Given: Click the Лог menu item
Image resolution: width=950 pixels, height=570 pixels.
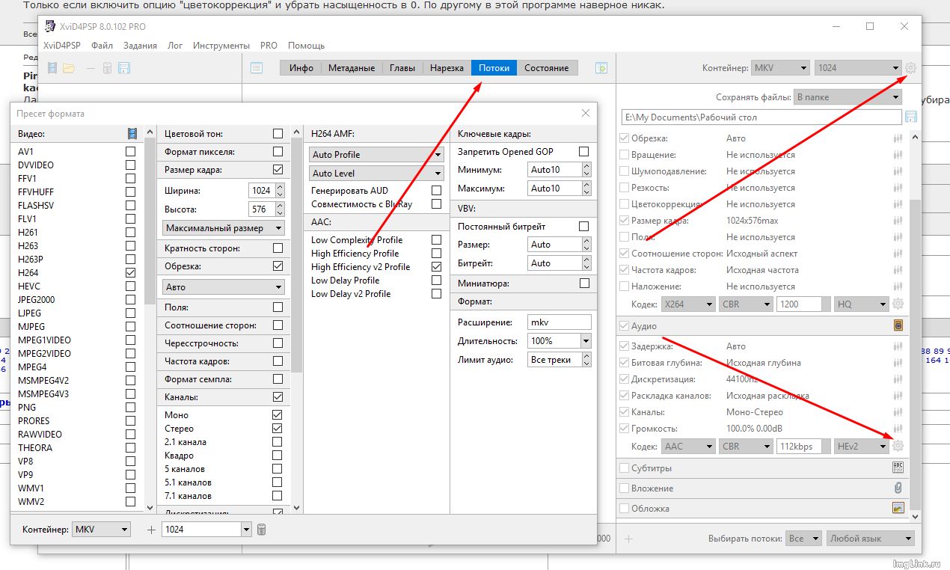Looking at the screenshot, I should point(175,46).
